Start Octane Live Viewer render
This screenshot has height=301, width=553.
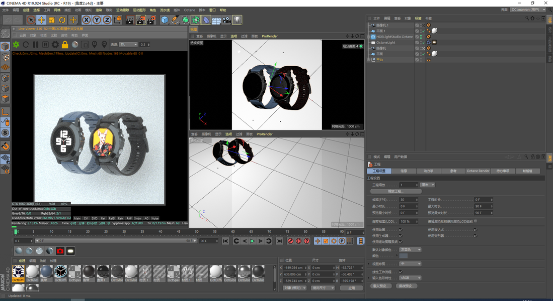[x=16, y=44]
